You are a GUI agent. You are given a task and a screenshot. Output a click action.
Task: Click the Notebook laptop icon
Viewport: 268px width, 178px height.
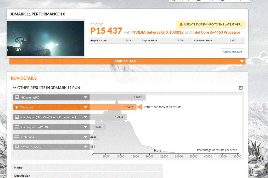17,137
